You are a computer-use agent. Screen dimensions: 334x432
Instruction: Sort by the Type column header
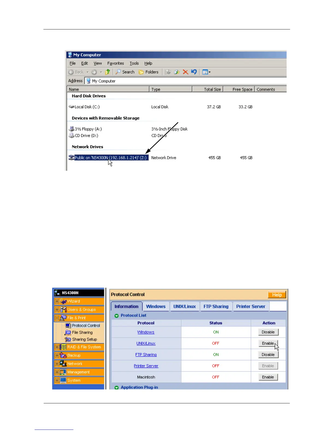point(171,89)
